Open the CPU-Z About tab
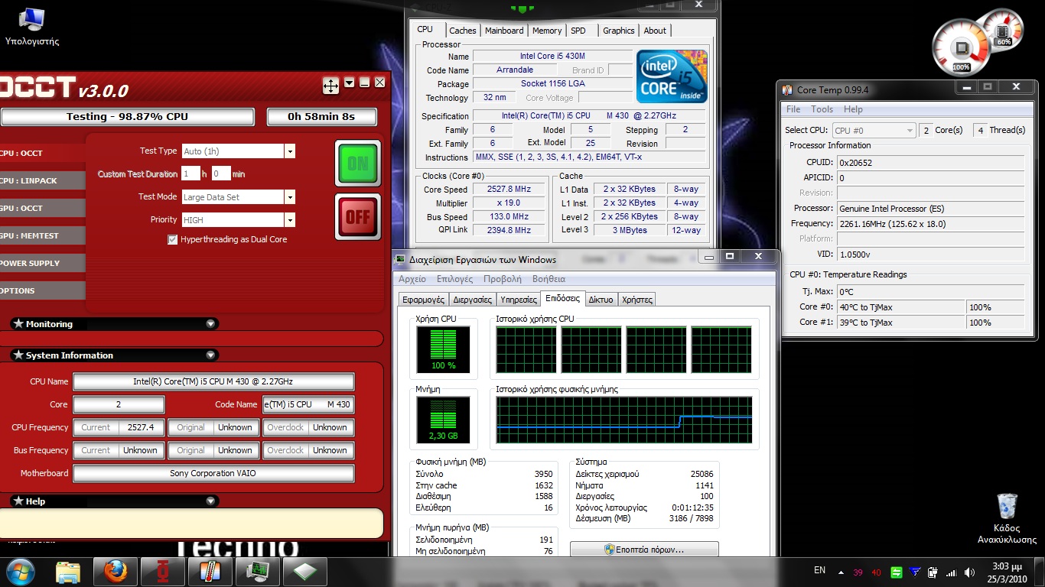Viewport: 1045px width, 587px height. tap(655, 31)
